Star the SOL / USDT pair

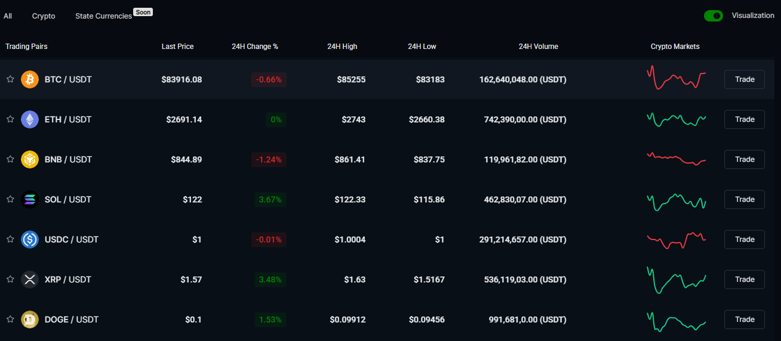point(10,199)
